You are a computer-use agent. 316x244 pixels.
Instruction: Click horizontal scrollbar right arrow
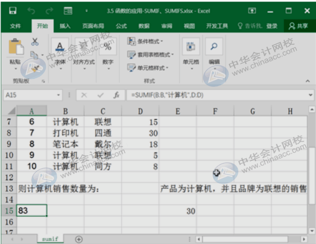(304, 239)
